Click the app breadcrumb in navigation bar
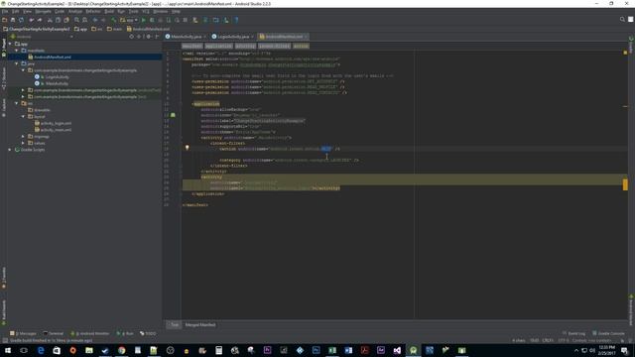Image resolution: width=635 pixels, height=357 pixels. pyautogui.click(x=80, y=29)
